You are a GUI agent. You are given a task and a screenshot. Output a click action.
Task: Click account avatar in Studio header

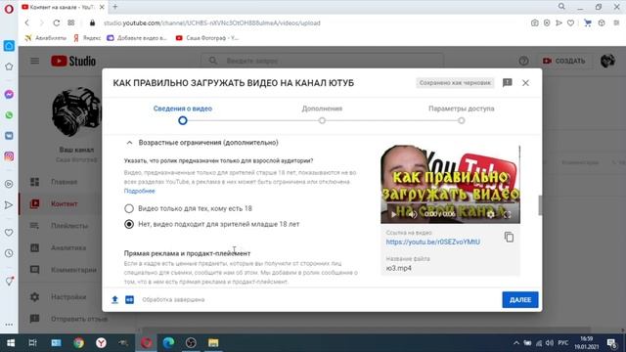[x=607, y=61]
